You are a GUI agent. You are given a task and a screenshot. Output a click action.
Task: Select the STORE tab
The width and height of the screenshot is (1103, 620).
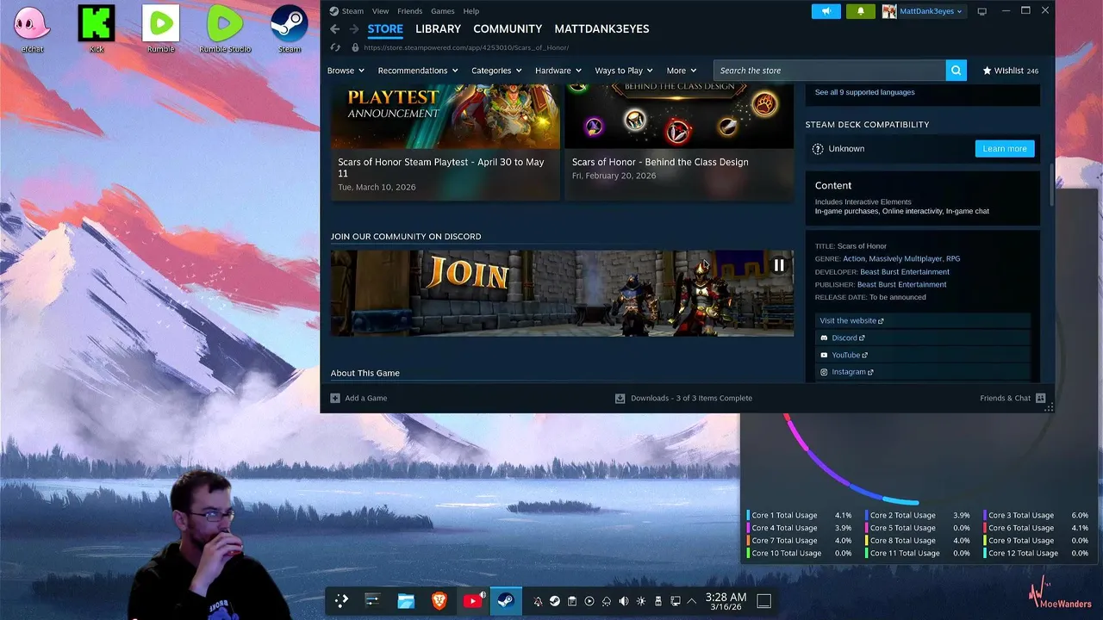click(x=385, y=29)
